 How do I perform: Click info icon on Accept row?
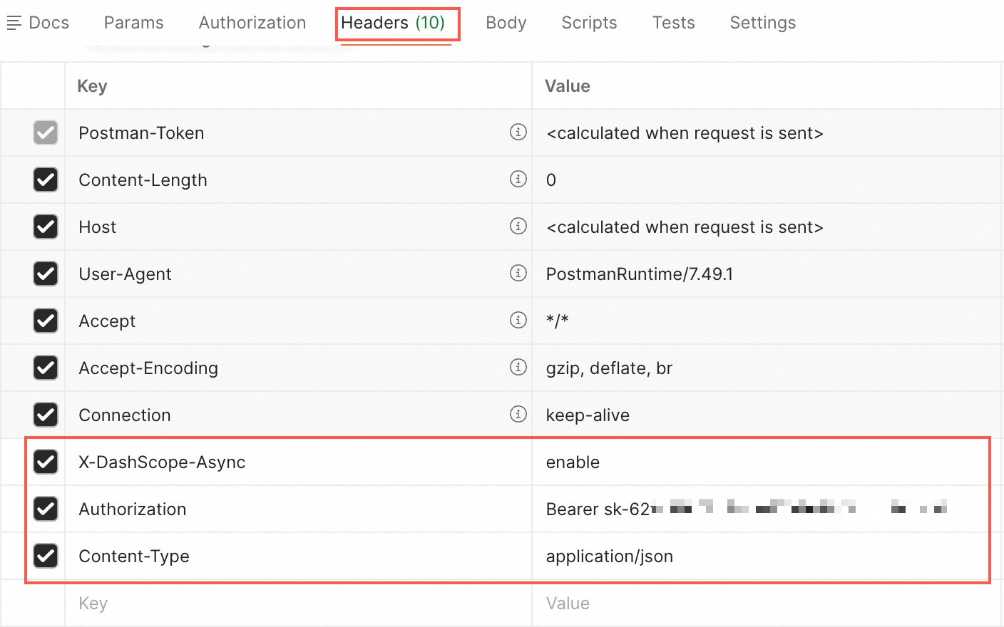518,320
